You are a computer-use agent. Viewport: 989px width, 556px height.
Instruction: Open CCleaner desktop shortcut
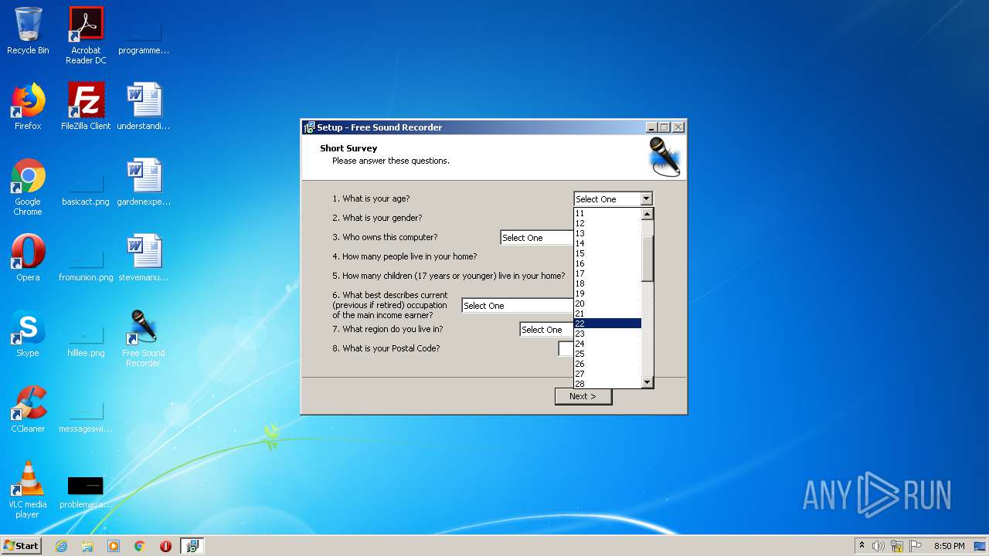(28, 409)
